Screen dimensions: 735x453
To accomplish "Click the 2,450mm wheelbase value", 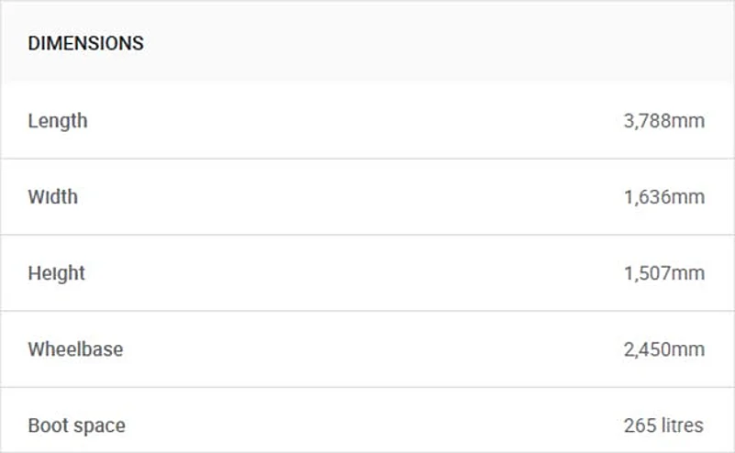I will [x=663, y=348].
